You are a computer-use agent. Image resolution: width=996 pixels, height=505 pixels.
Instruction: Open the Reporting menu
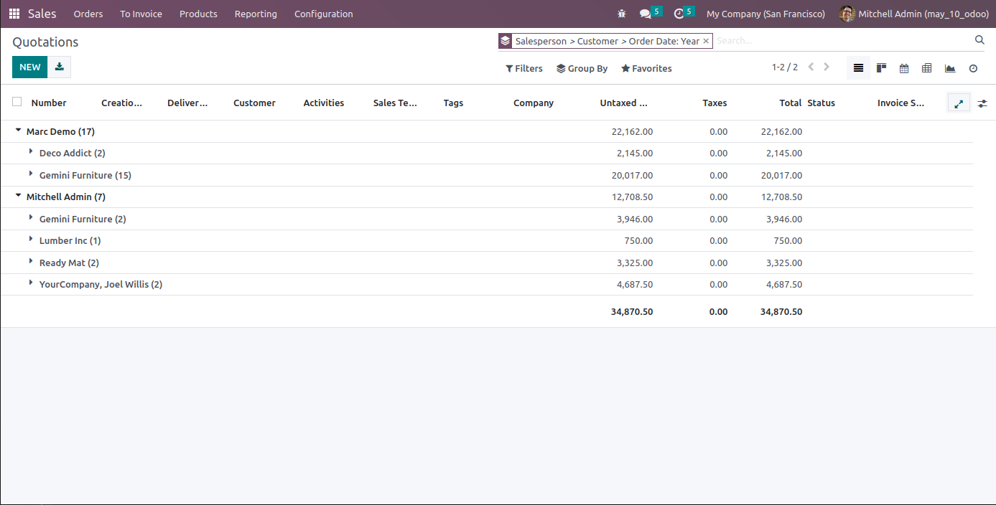click(x=256, y=14)
